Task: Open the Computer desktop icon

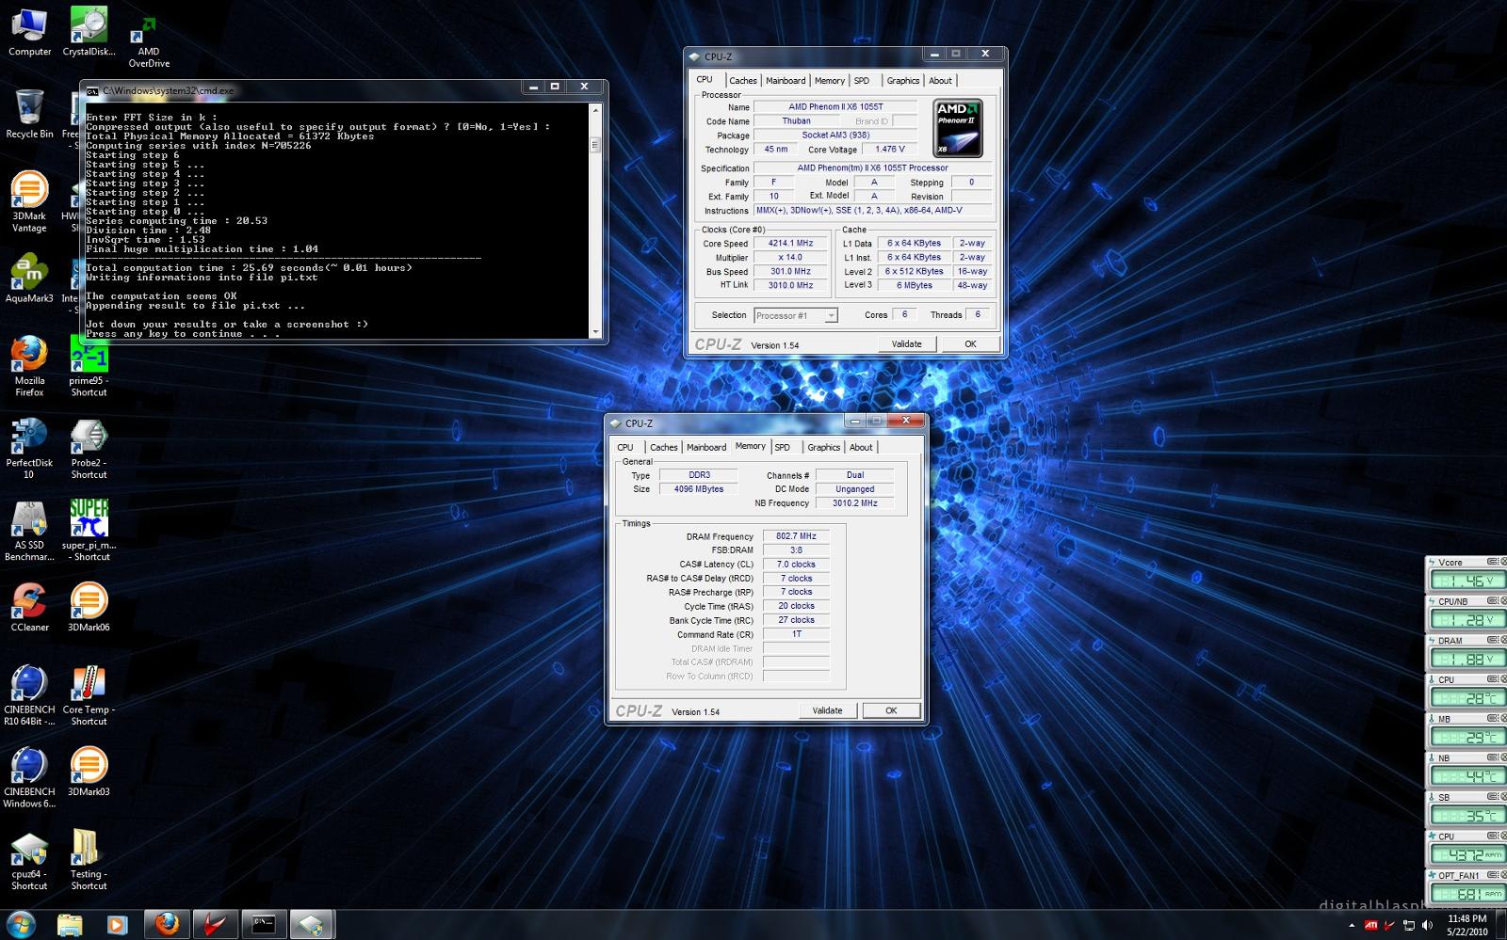Action: pos(29,31)
